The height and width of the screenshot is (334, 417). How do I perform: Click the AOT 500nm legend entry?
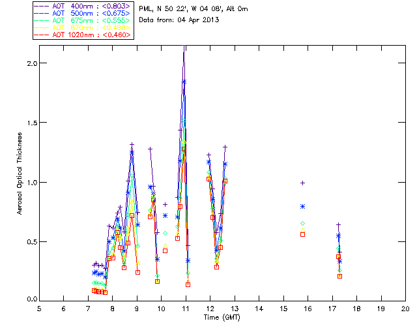[x=83, y=13]
